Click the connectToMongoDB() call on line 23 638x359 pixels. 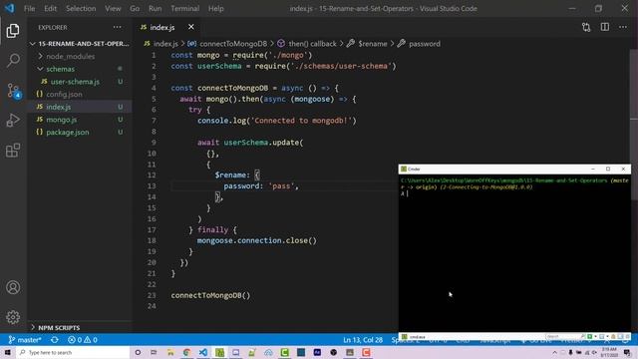[x=210, y=295]
